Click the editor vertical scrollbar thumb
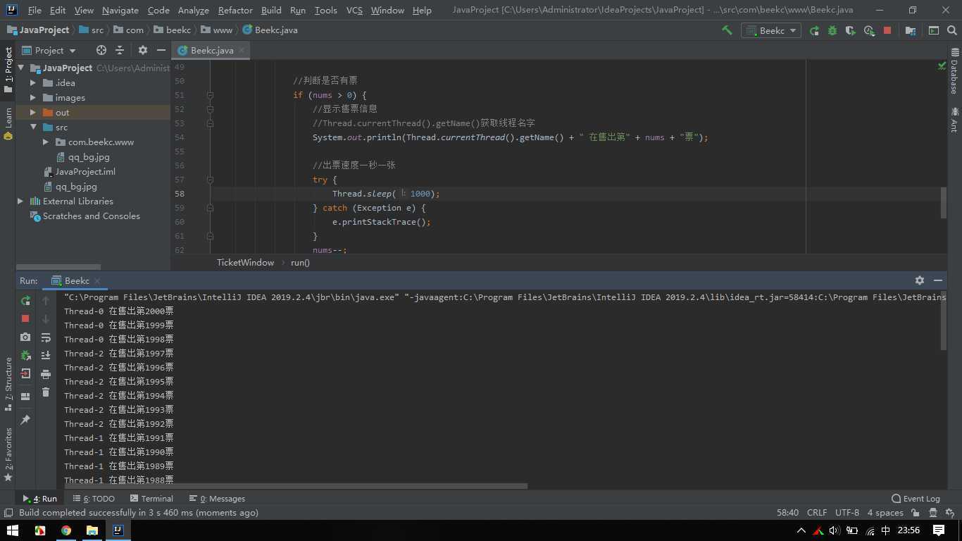962x541 pixels. click(944, 203)
